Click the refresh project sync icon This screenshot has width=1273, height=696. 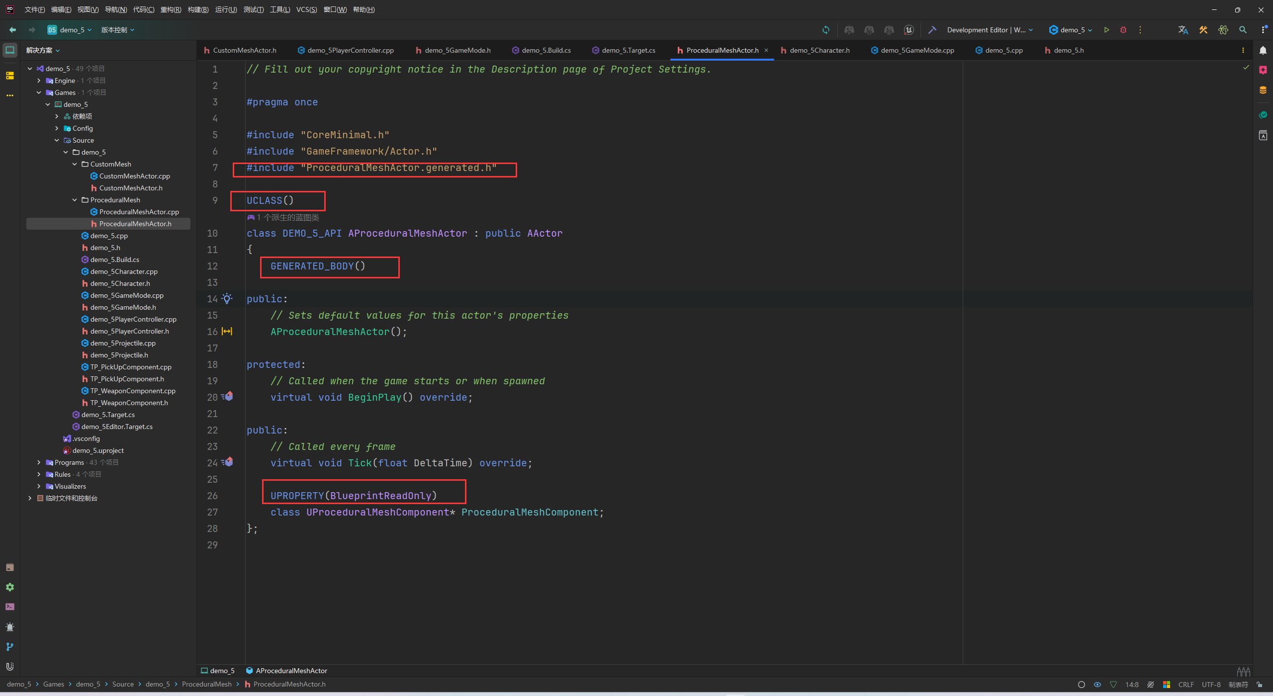(826, 30)
